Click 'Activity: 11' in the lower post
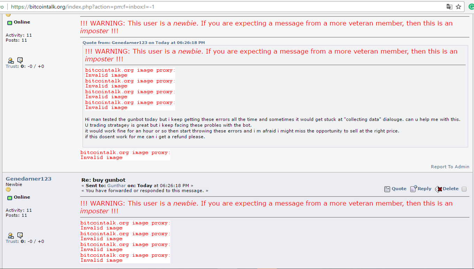Viewport: 474px width, 269px height. [19, 210]
